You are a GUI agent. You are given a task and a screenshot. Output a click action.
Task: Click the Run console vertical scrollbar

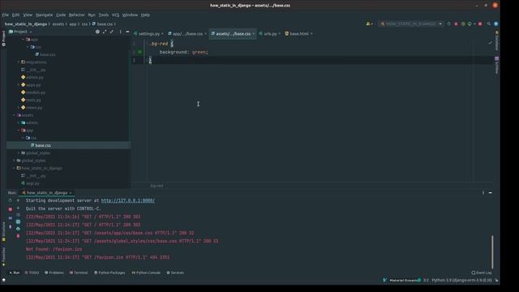point(492,252)
